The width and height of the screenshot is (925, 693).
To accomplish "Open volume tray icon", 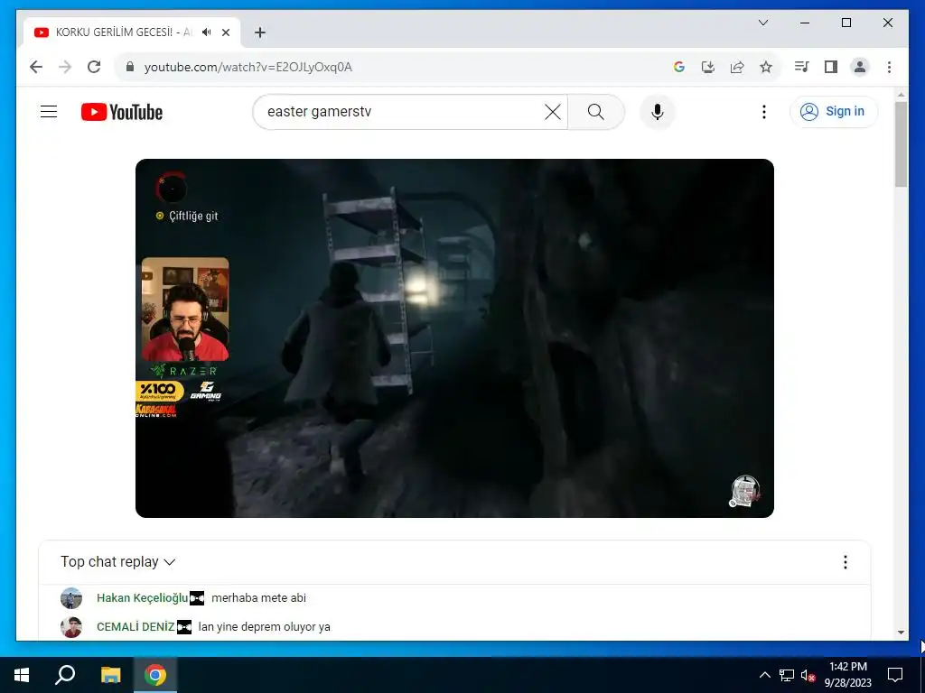I will 808,675.
